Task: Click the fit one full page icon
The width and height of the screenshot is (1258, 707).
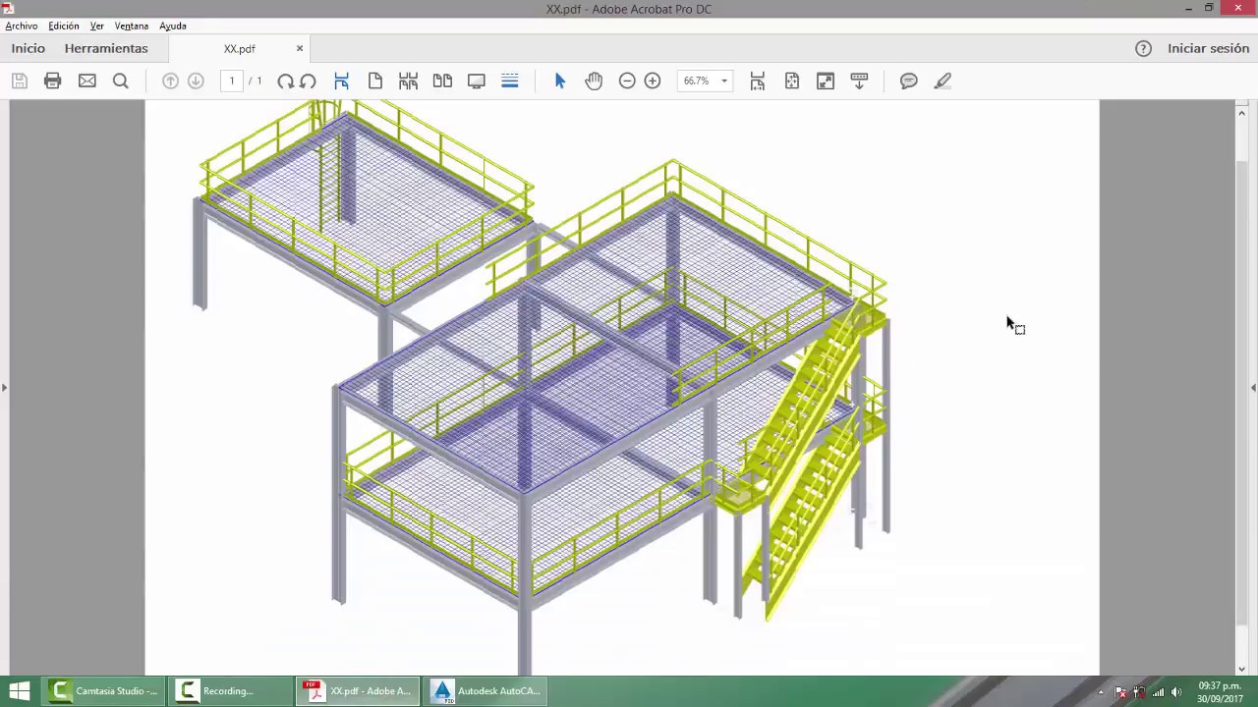Action: click(x=792, y=82)
